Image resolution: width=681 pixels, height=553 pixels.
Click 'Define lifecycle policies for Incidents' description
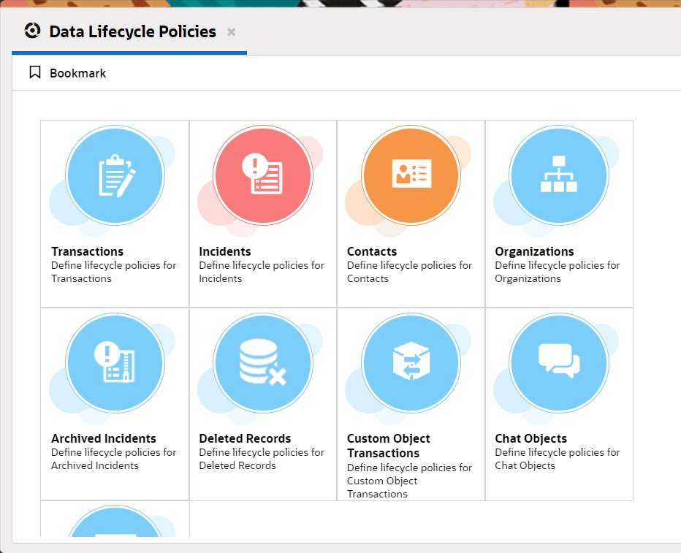click(x=262, y=272)
